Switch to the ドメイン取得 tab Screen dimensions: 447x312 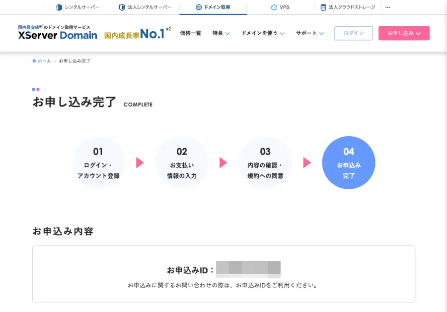coord(214,7)
